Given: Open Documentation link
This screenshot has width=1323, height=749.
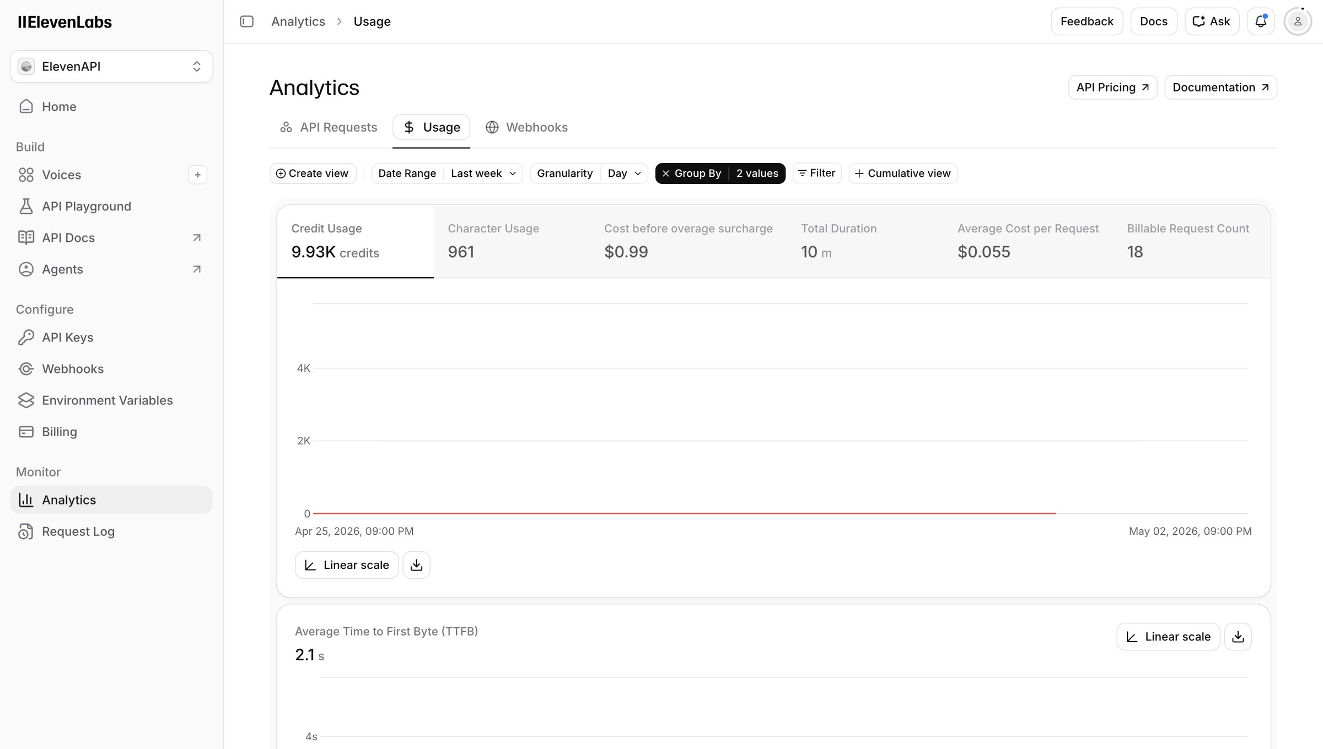Looking at the screenshot, I should 1220,88.
